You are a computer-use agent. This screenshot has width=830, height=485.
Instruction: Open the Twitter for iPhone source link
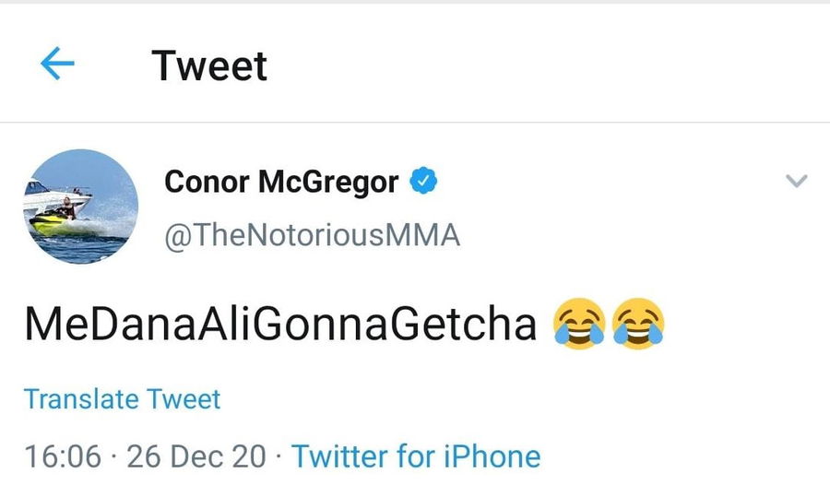coord(416,455)
